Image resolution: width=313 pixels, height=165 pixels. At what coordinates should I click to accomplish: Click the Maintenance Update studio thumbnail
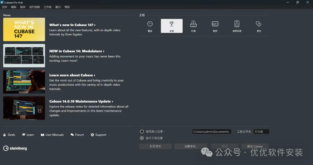pos(24,108)
